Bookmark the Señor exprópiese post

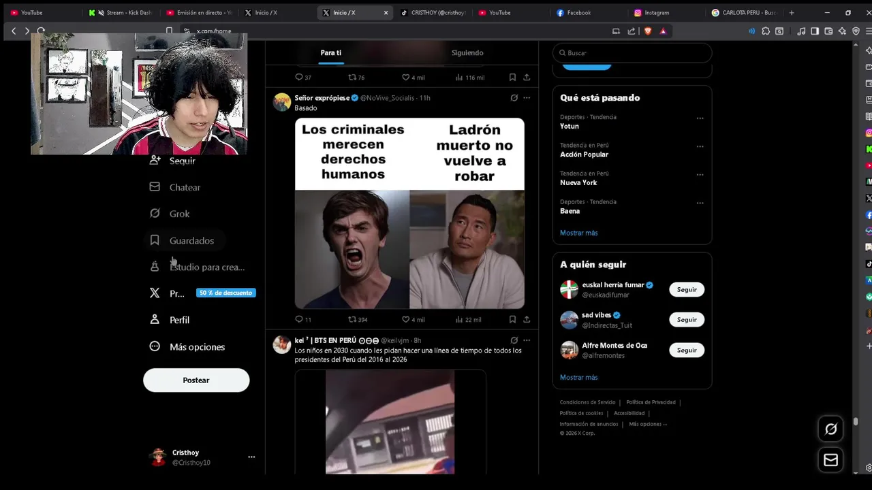[x=512, y=319]
